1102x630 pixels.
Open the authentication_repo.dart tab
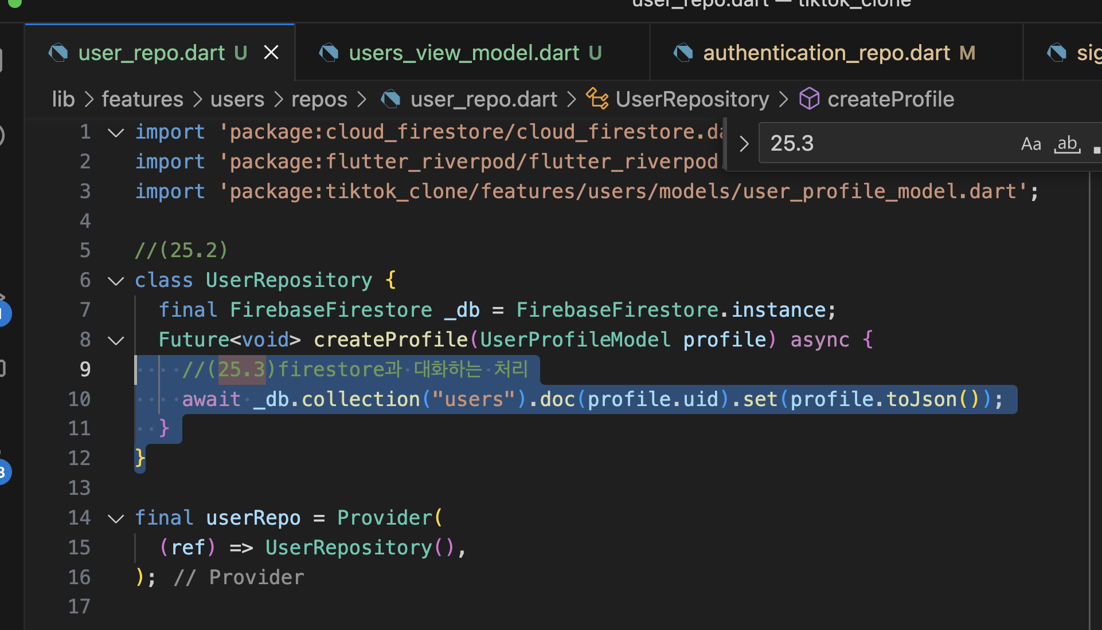(826, 53)
